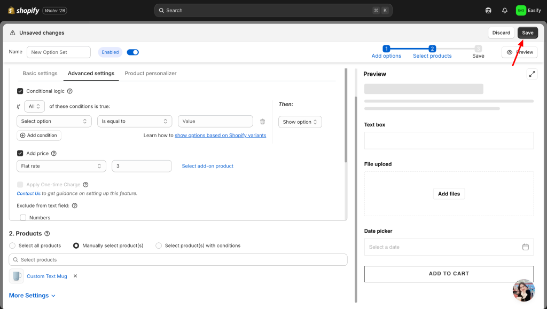Click the notification bell icon
Viewport: 547px width, 309px height.
coord(505,10)
